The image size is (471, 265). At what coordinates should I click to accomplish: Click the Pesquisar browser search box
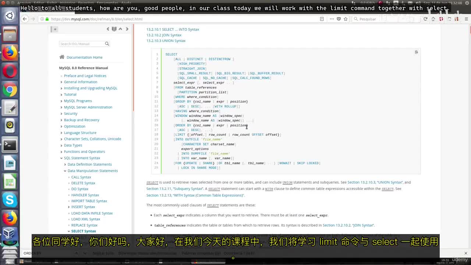[x=386, y=19]
